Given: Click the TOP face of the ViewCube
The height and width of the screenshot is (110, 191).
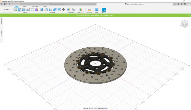Looking at the screenshot, I should pos(185,21).
